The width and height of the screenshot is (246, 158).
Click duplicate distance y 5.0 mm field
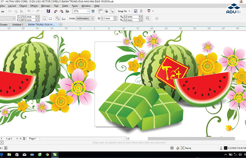(131, 20)
